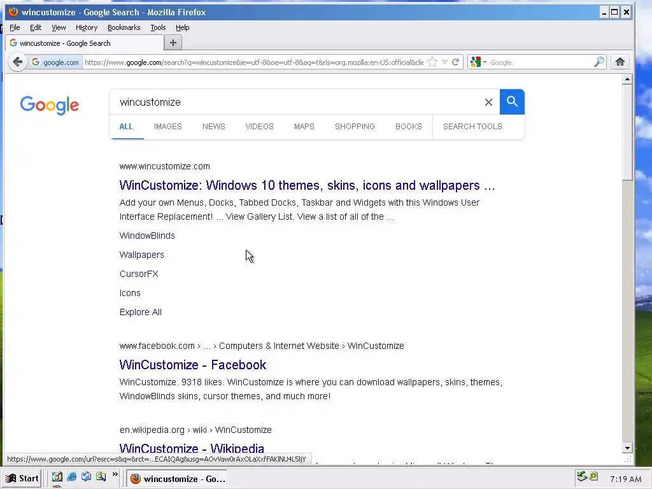Screen dimensions: 652x489
Task: Open the View menu
Action: (59, 27)
